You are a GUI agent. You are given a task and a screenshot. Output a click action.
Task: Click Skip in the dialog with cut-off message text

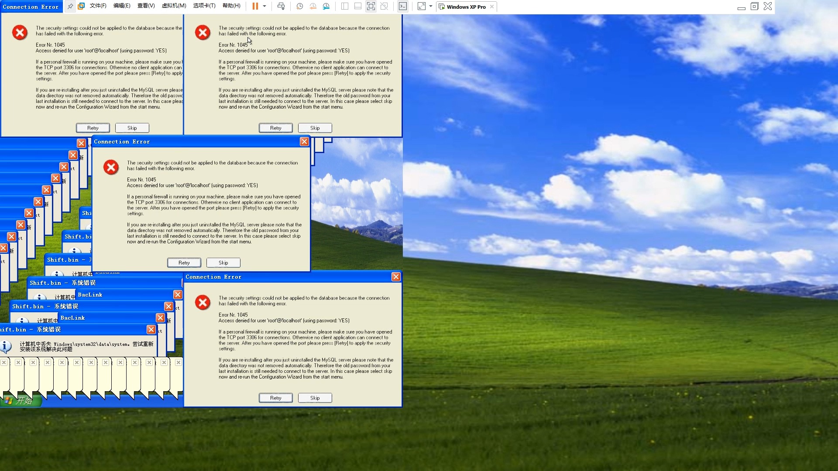tap(132, 128)
